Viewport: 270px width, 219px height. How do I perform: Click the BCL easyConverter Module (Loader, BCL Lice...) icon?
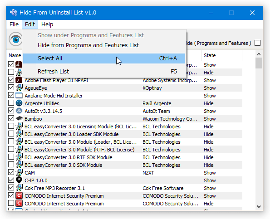[19, 142]
